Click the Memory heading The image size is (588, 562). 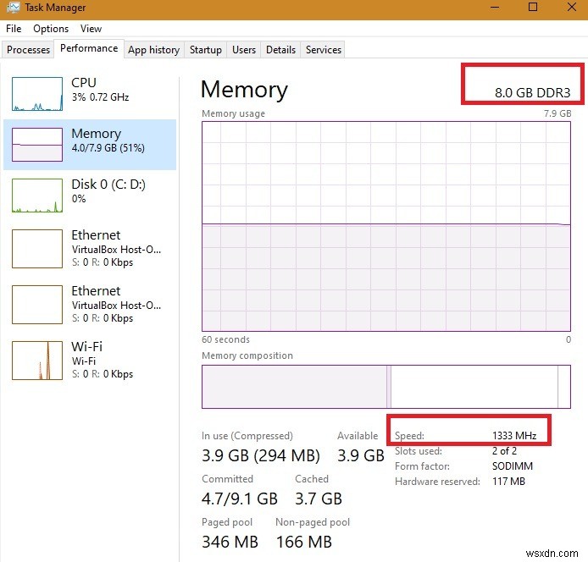click(x=244, y=90)
